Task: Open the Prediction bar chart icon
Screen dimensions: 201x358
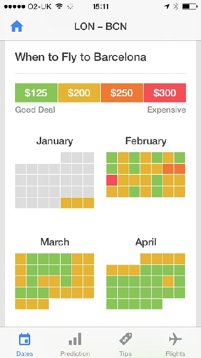Action: coord(75,339)
